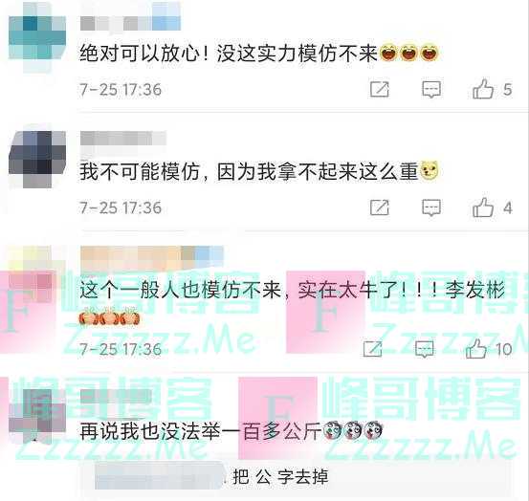Share the 绝对可以放心 comment

click(x=380, y=89)
